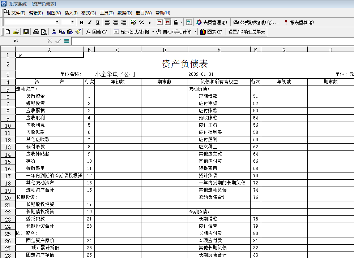
Task: Select the Format Painter brush icon
Action: point(78,32)
